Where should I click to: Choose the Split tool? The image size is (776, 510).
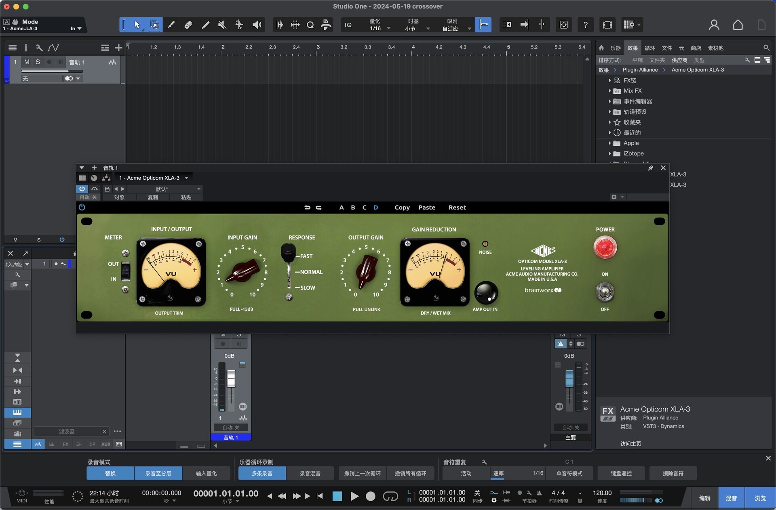click(171, 25)
